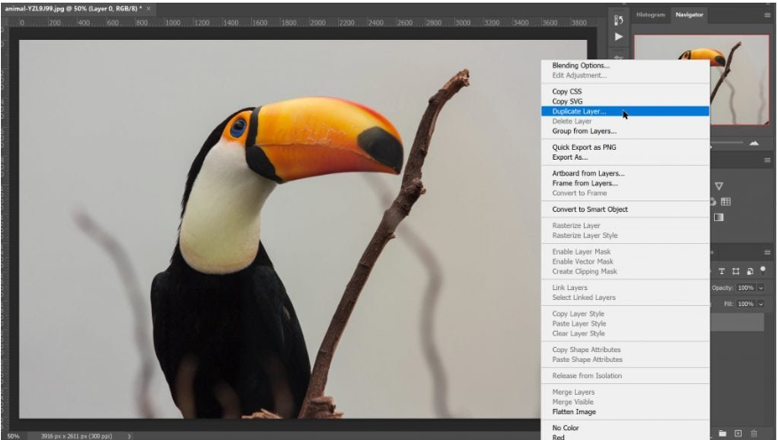Click the Vibrance triangle adjustment icon
Image resolution: width=778 pixels, height=440 pixels.
click(x=719, y=186)
